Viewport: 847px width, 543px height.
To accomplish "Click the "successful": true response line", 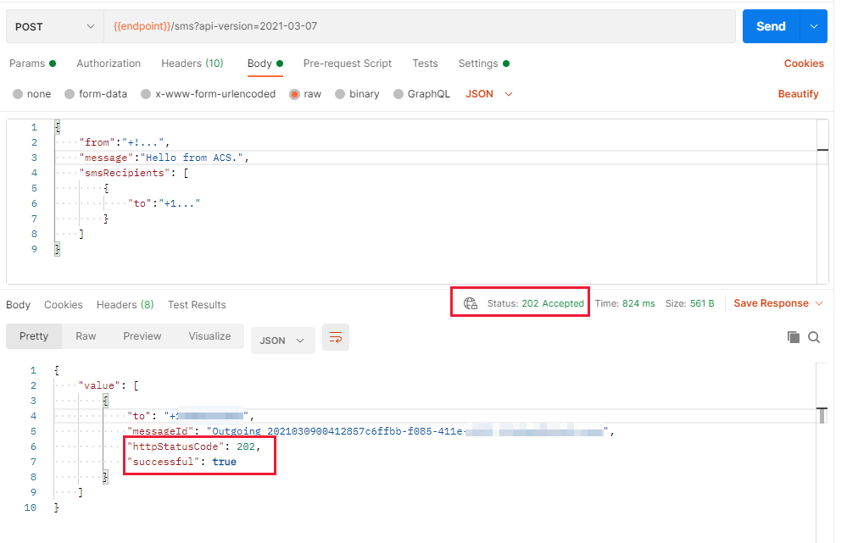I will [184, 462].
